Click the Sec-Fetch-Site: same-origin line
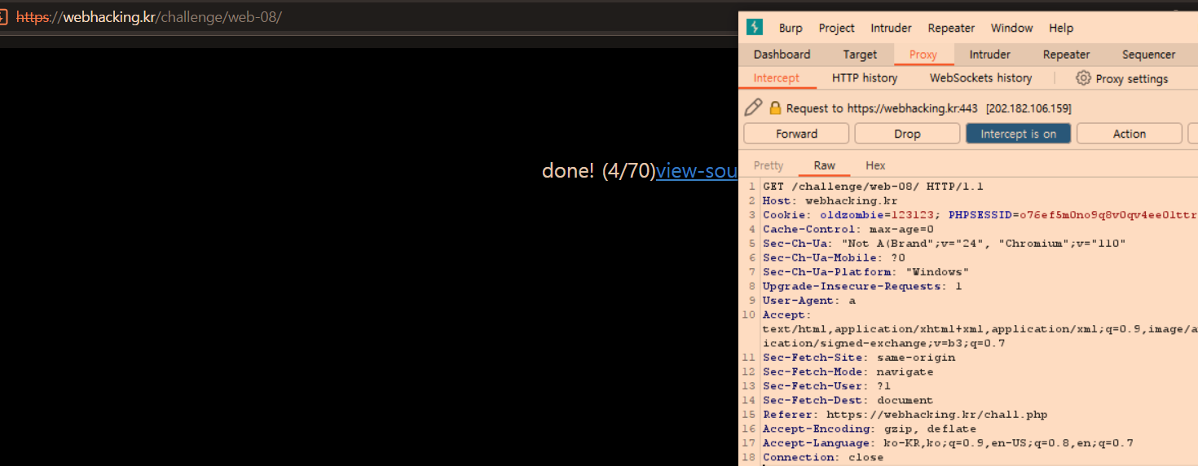The height and width of the screenshot is (466, 1198). (x=858, y=358)
